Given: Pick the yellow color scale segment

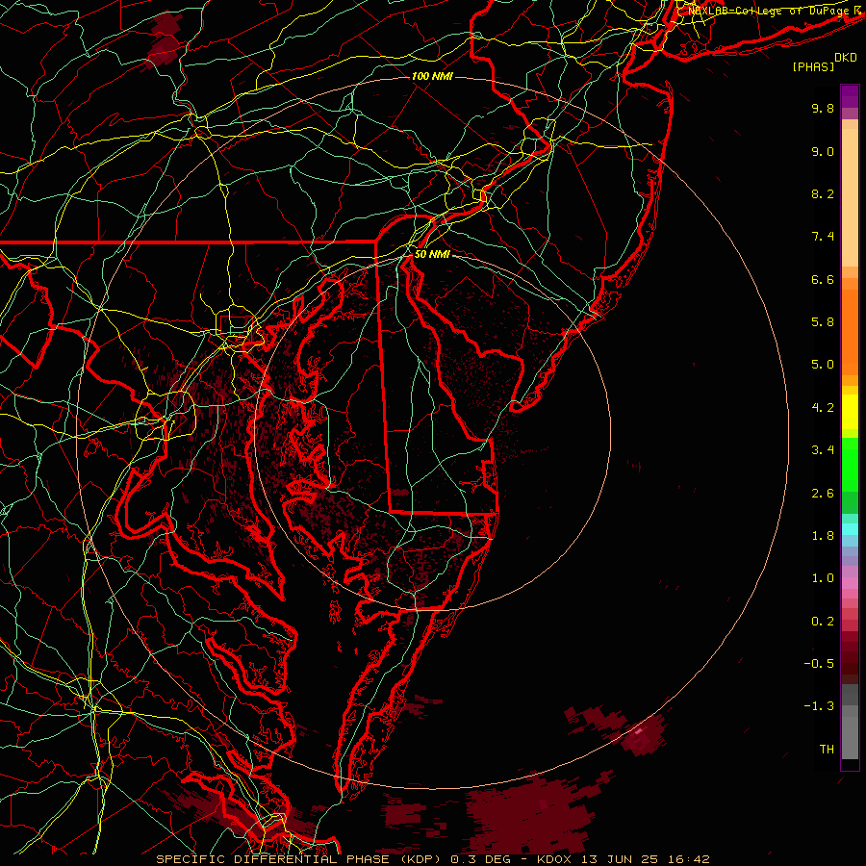Looking at the screenshot, I should pos(850,412).
